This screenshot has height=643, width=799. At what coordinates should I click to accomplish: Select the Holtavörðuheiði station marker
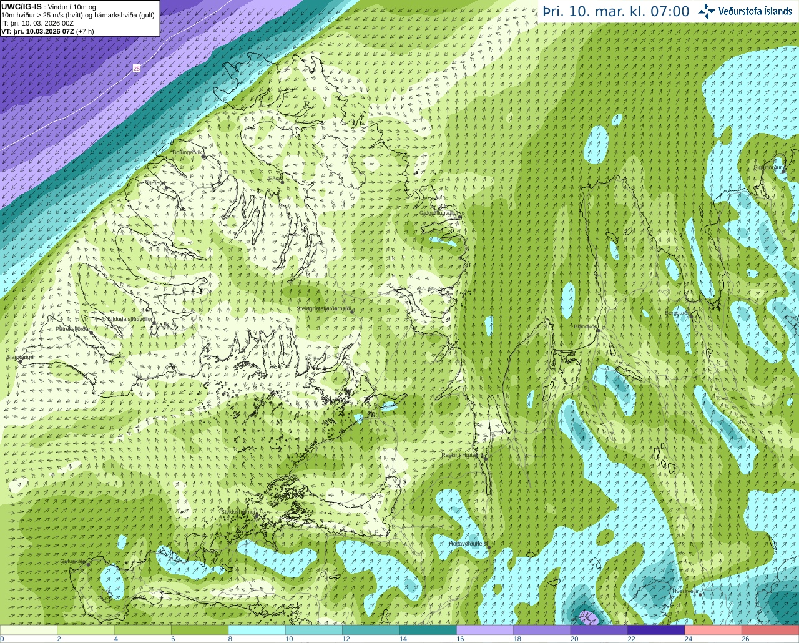[x=489, y=547]
